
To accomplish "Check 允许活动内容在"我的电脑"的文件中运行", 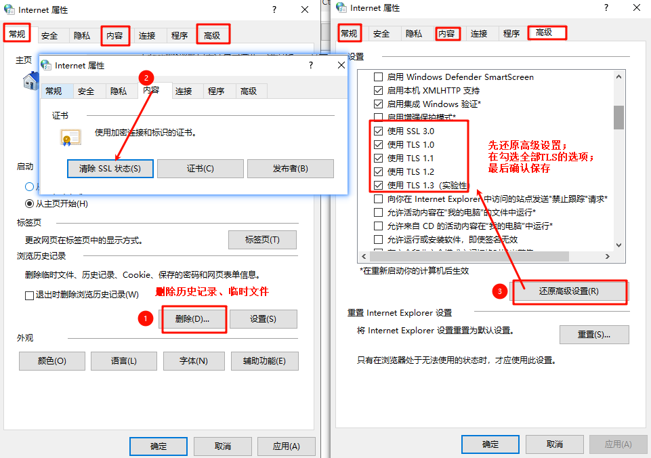I will (x=378, y=213).
